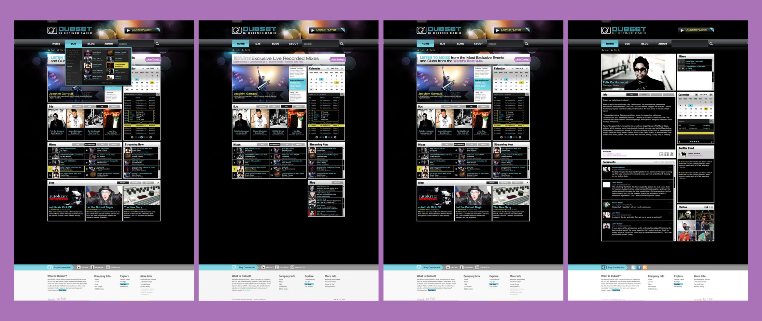Viewport: 762px width, 321px height.
Task: Click View All in the DJs dropdown
Action: click(x=106, y=83)
